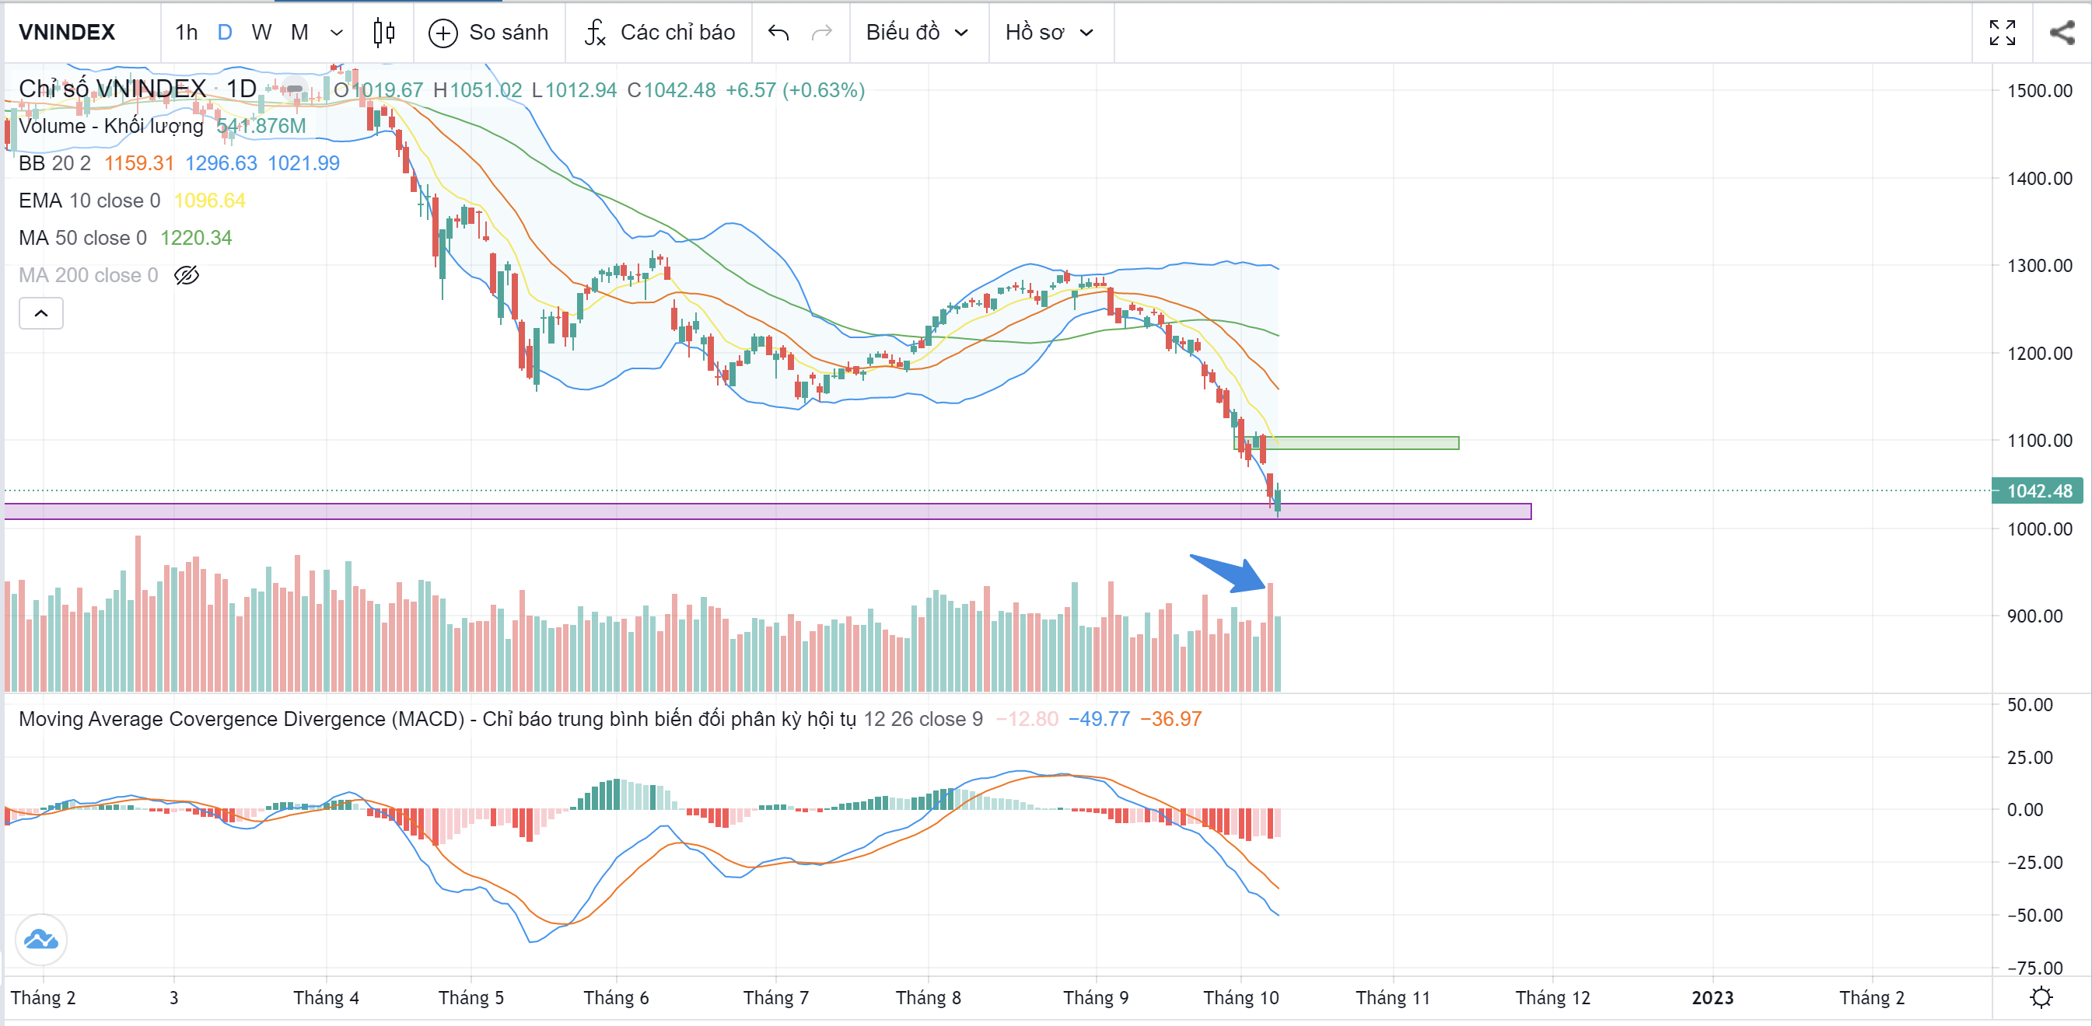
Task: Open Các chỉ báo indicators menu
Action: point(659,33)
